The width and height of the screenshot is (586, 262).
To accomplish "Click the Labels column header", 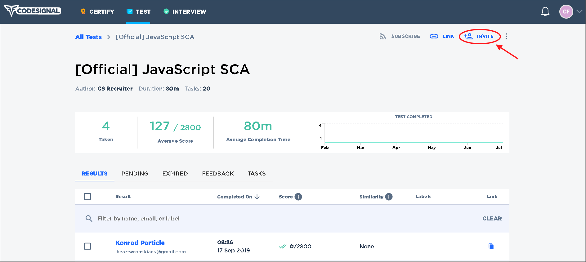I will (423, 197).
